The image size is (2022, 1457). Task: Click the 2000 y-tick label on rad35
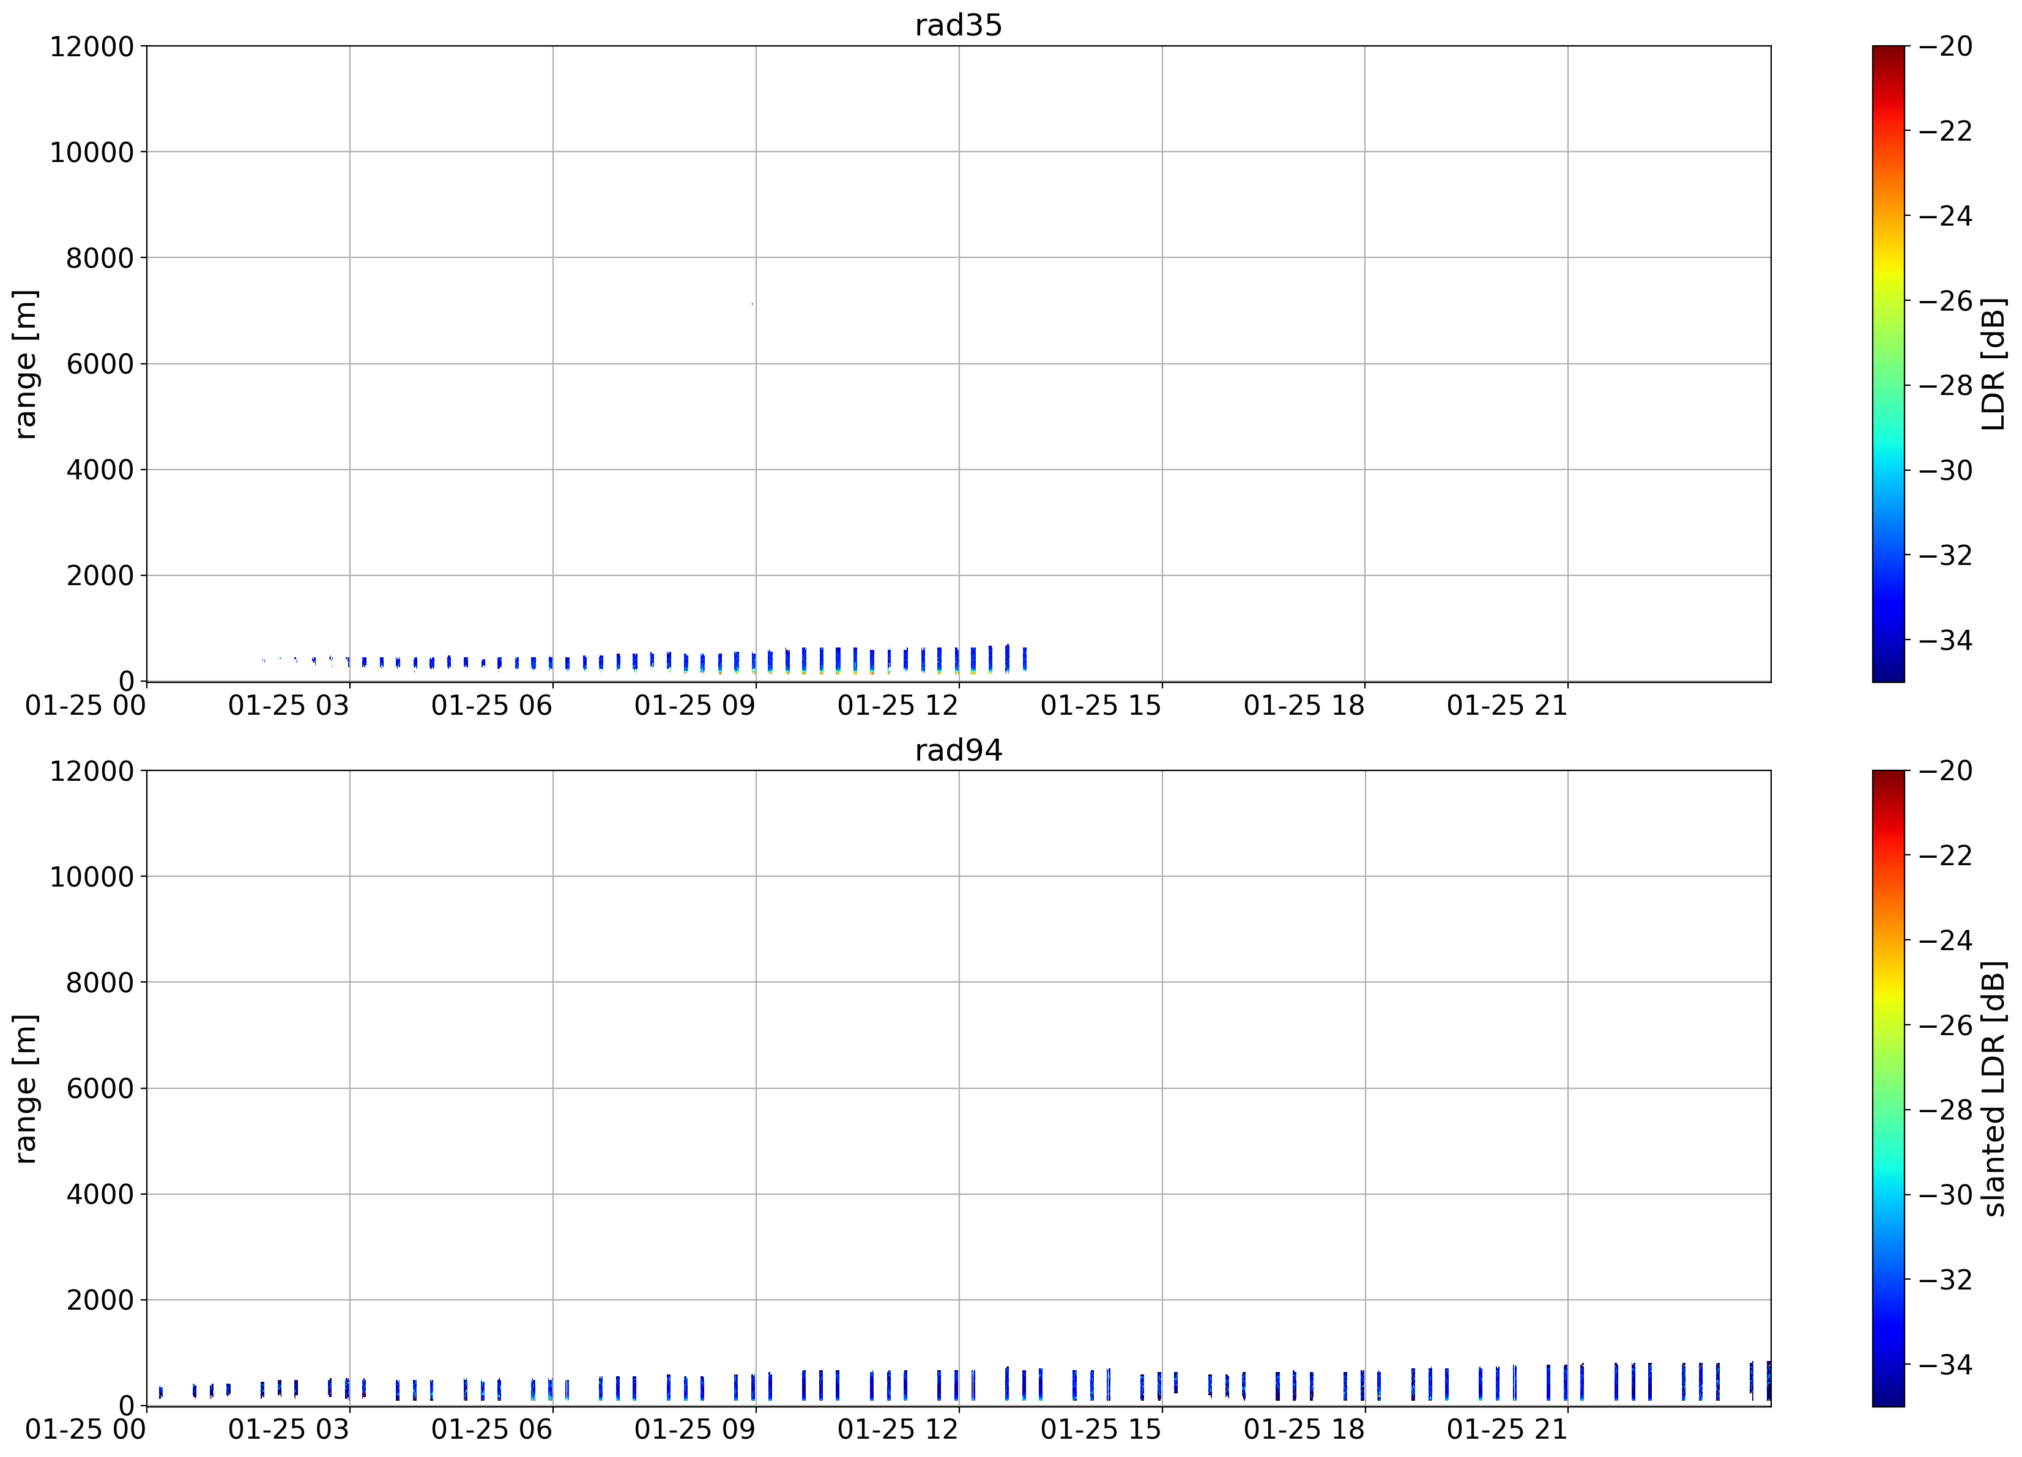[x=100, y=576]
